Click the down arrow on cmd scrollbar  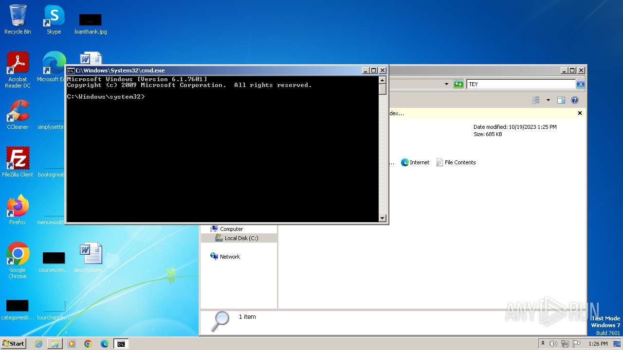pyautogui.click(x=383, y=218)
